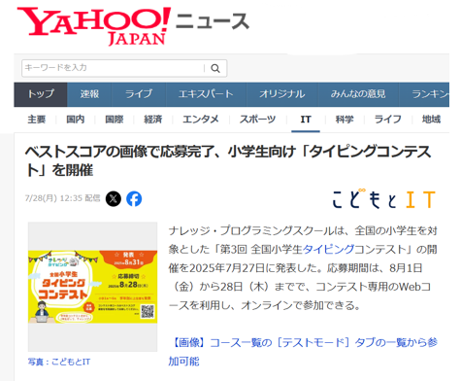The image size is (461, 381).
Task: Share article on Facebook icon
Action: point(134,198)
